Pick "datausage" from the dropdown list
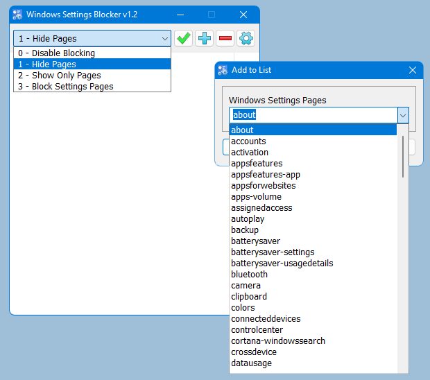The image size is (430, 380). (x=251, y=363)
